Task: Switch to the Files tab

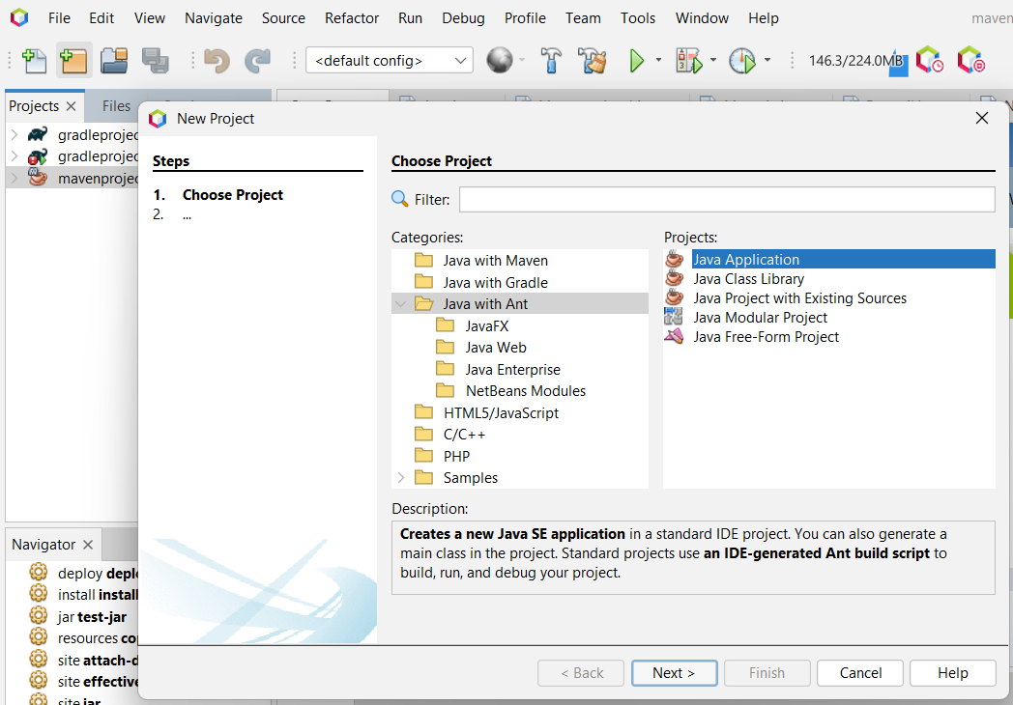Action: pos(116,106)
